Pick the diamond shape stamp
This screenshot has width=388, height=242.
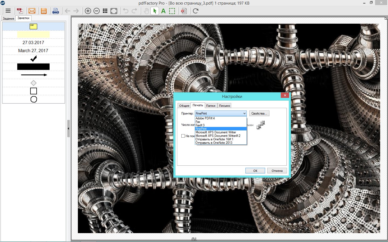[33, 83]
